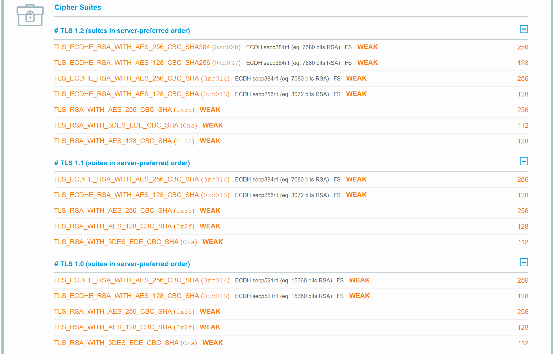Click TLS_RSA_WITH_AES_256_CBC_SHA in TLS 1.1 list
Image resolution: width=555 pixels, height=354 pixels.
(x=113, y=211)
